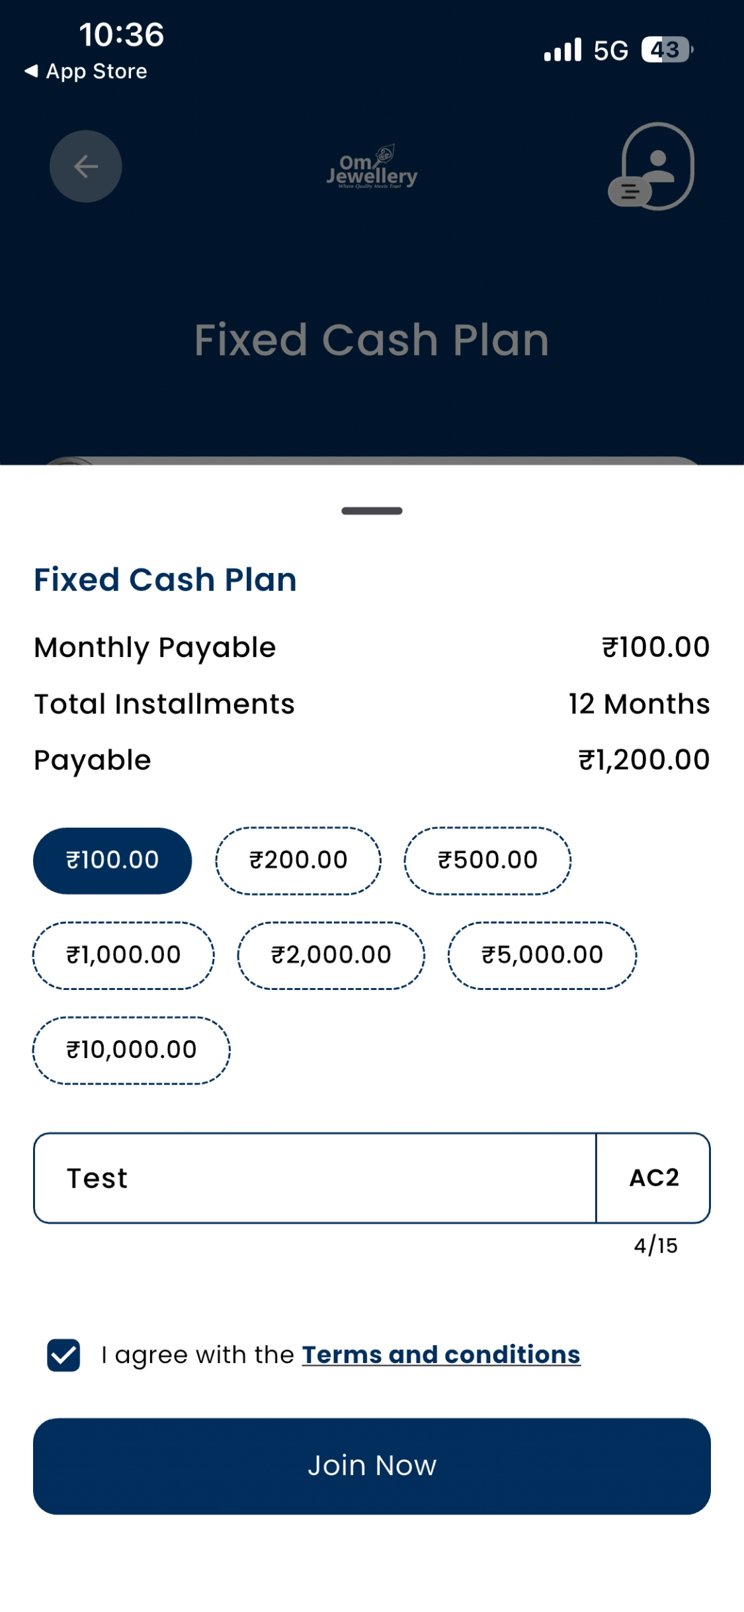Screen dimensions: 744x1612
Task: Choose the ₹500.00 amount option
Action: [x=488, y=860]
